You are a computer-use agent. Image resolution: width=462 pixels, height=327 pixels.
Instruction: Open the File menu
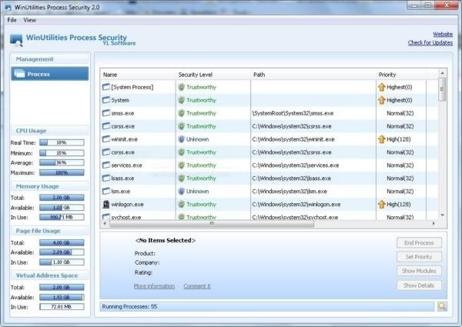click(x=12, y=20)
